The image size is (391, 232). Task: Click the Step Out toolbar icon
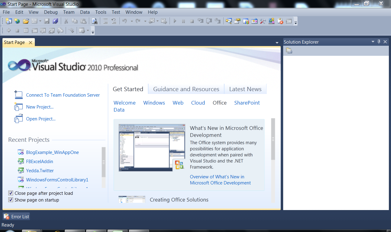pyautogui.click(x=217, y=21)
